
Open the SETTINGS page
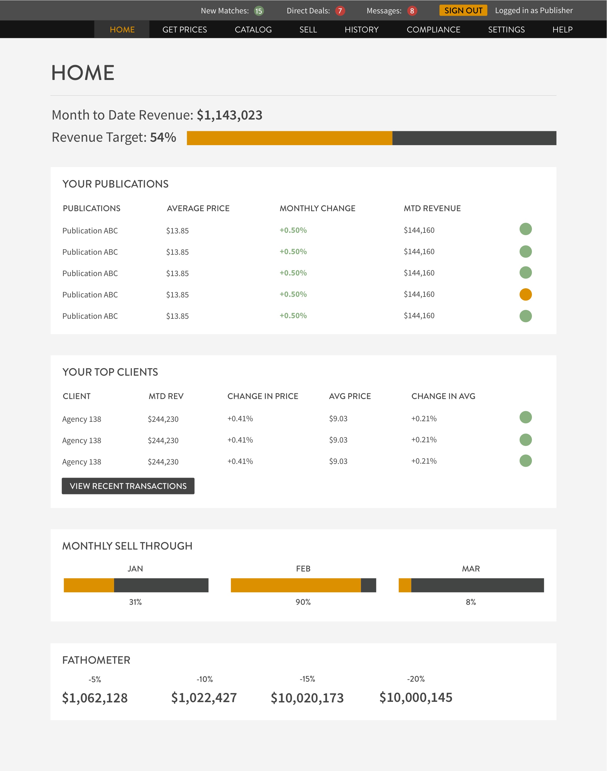click(506, 30)
